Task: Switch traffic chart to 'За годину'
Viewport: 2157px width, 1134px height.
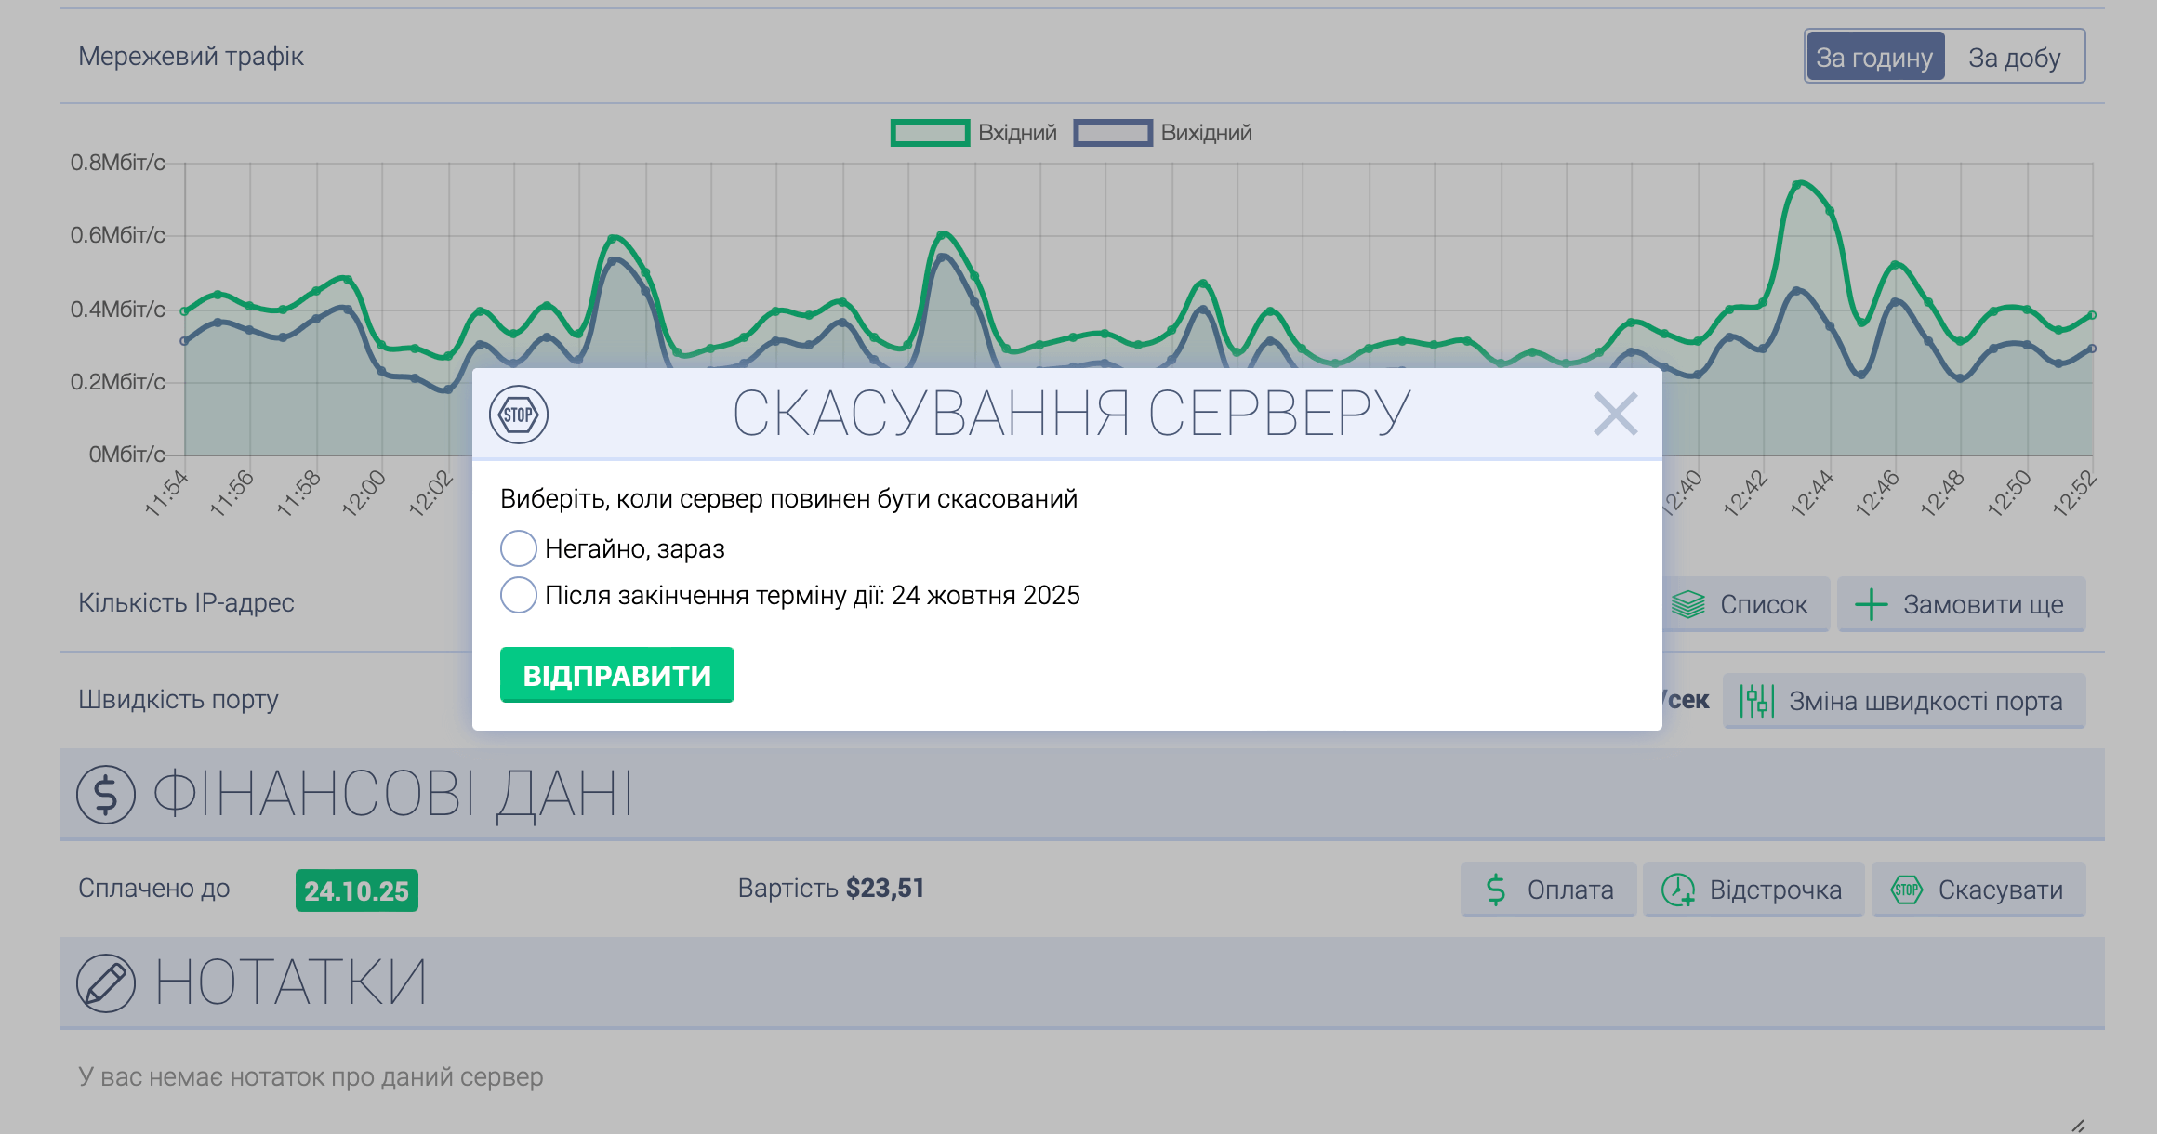Action: [1874, 57]
